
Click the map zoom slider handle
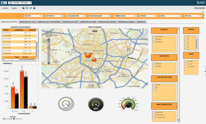49,48
